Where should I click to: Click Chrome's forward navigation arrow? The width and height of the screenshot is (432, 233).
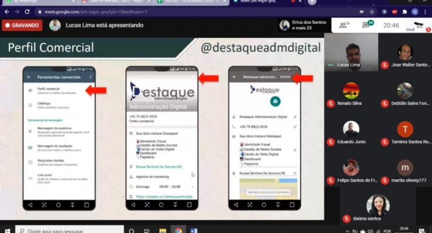click(17, 12)
